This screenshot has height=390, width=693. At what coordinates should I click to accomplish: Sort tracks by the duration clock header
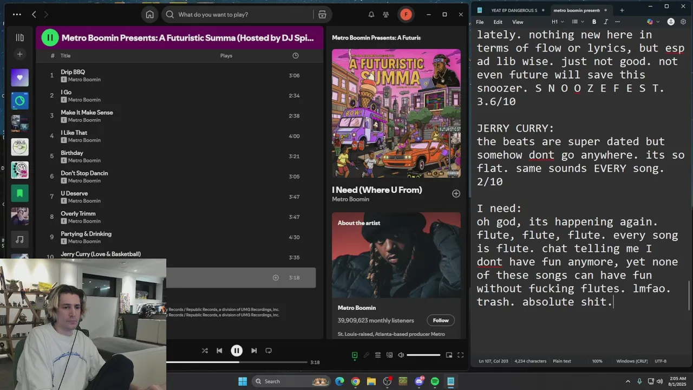pyautogui.click(x=295, y=56)
